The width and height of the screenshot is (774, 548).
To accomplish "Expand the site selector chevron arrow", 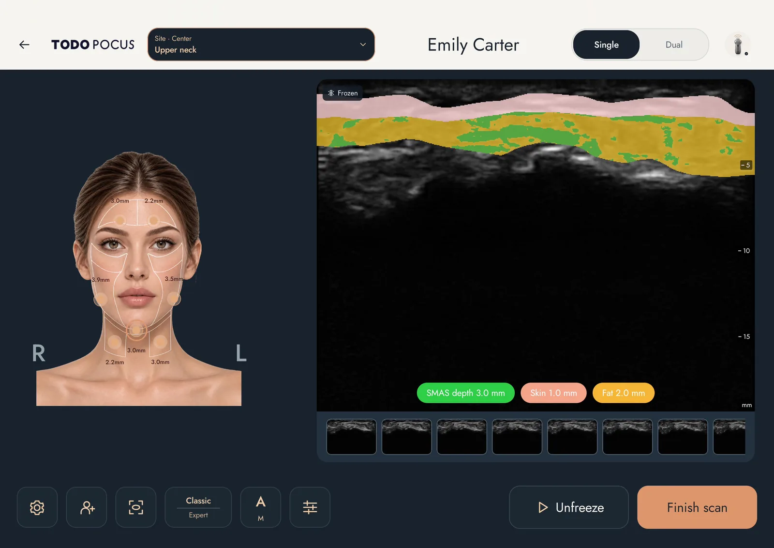I will point(363,45).
